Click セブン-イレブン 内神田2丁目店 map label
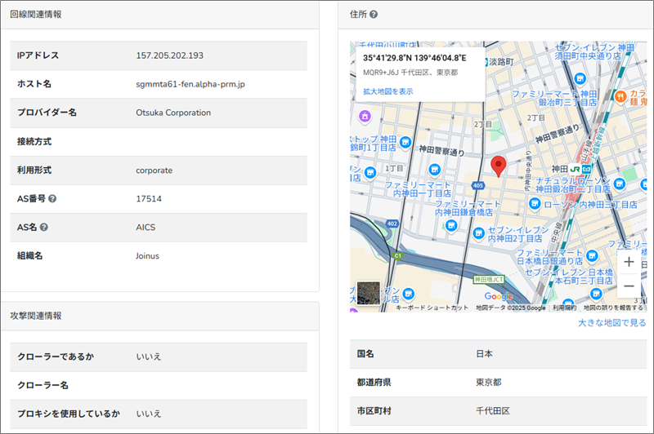This screenshot has height=434, width=654. coord(517,234)
